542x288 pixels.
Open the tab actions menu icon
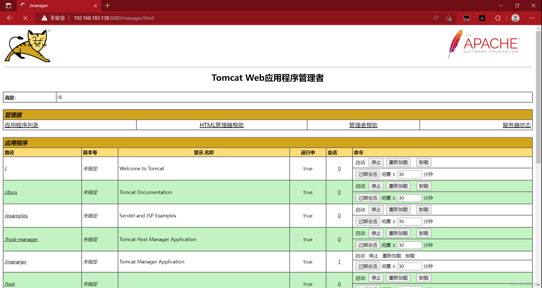click(8, 6)
